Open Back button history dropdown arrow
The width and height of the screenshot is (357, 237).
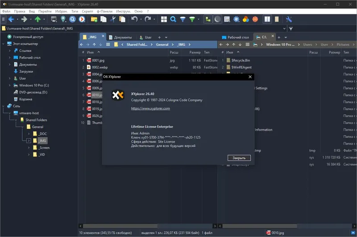(17, 19)
